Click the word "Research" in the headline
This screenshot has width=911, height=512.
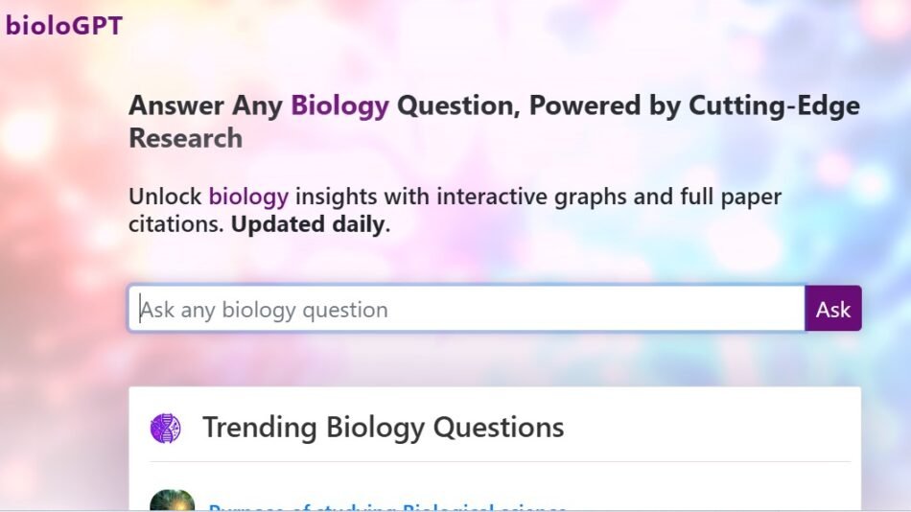click(x=185, y=138)
